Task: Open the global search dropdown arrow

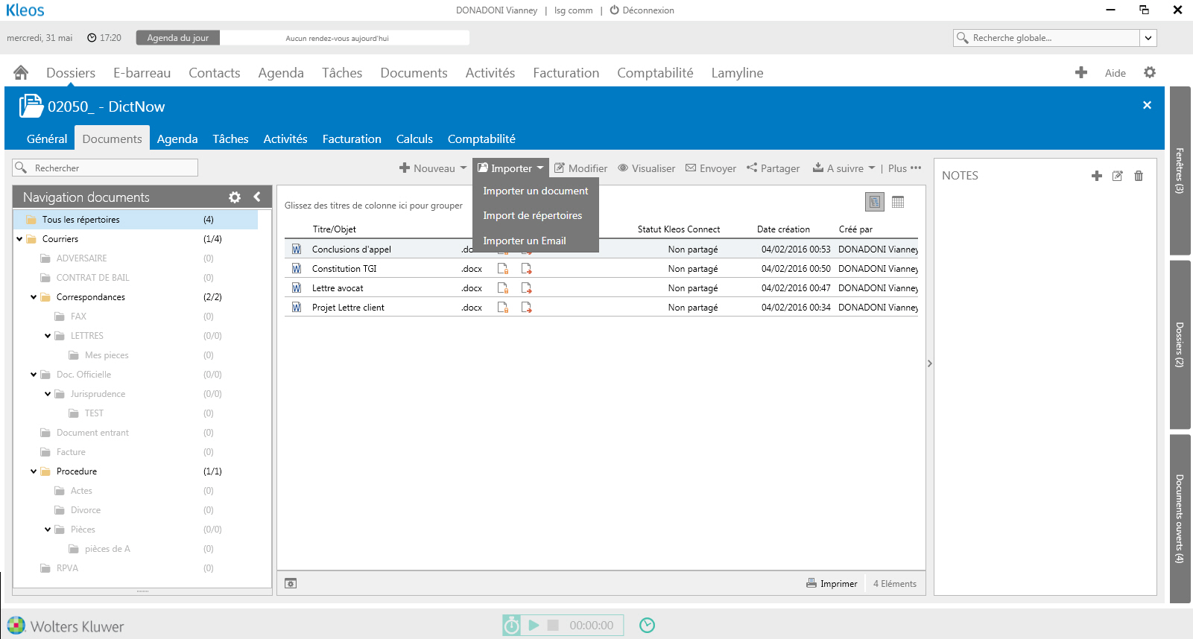Action: tap(1148, 38)
